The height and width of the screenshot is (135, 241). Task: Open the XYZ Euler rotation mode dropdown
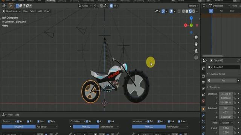[226, 123]
